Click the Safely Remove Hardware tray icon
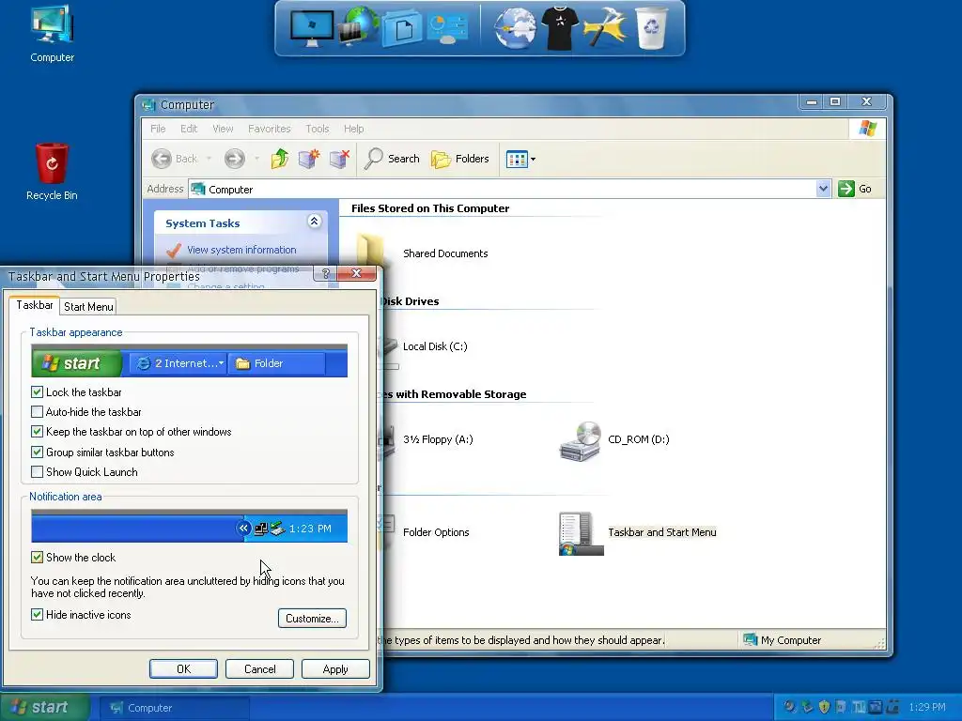 click(807, 707)
